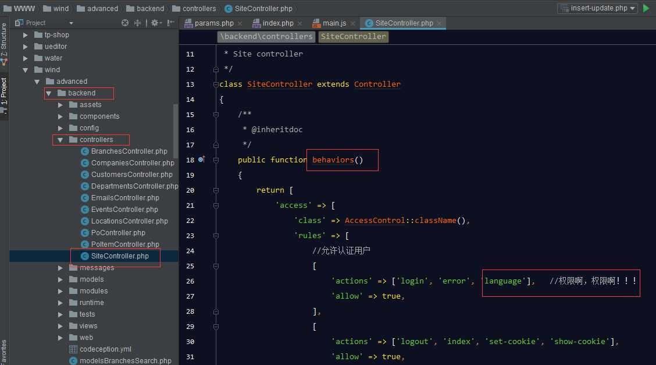Expand the models folder
This screenshot has width=656, height=365.
tap(60, 279)
